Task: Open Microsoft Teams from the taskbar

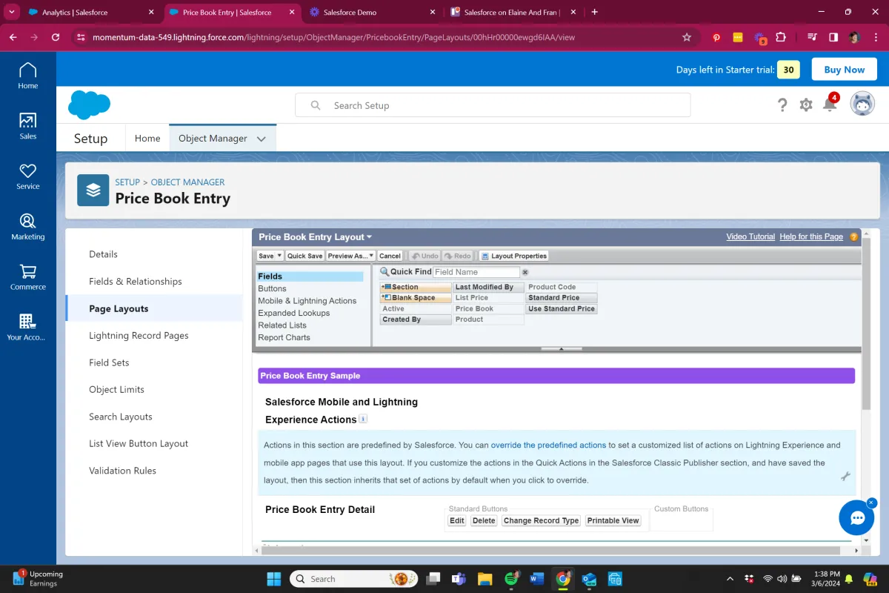Action: click(459, 579)
